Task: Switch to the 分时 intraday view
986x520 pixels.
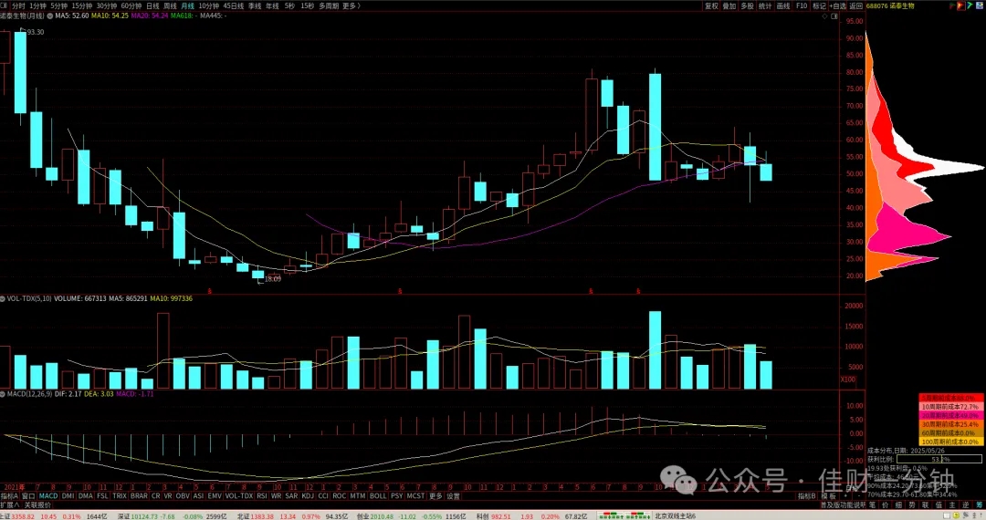Action: (x=19, y=5)
